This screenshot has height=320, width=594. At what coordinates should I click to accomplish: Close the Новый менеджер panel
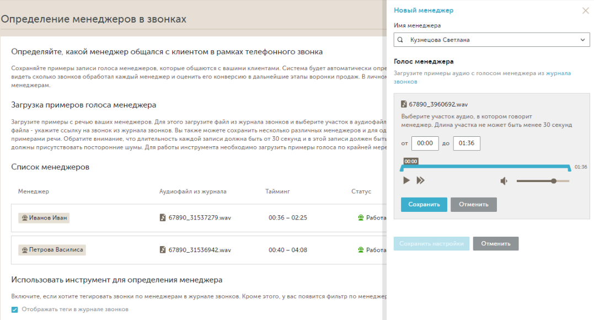(x=585, y=10)
